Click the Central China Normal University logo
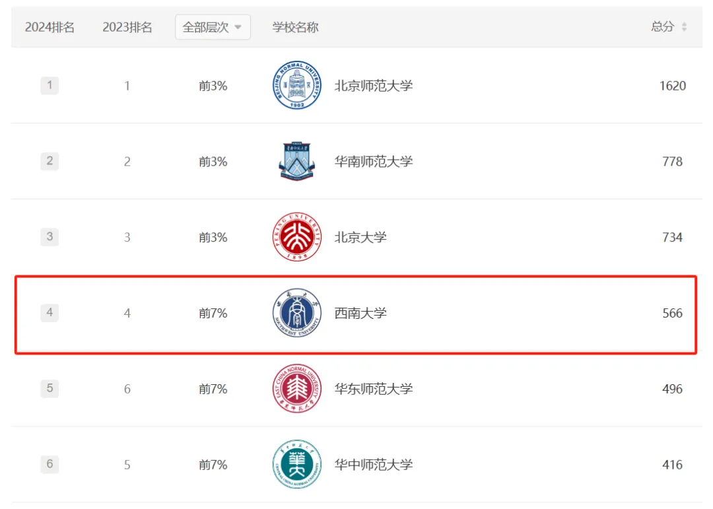 click(296, 464)
